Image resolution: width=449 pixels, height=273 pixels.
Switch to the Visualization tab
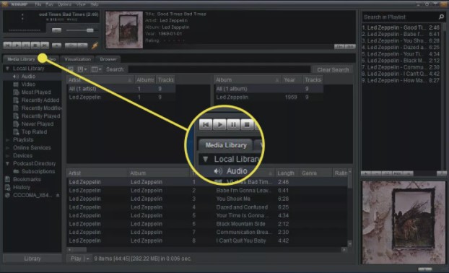coord(78,59)
